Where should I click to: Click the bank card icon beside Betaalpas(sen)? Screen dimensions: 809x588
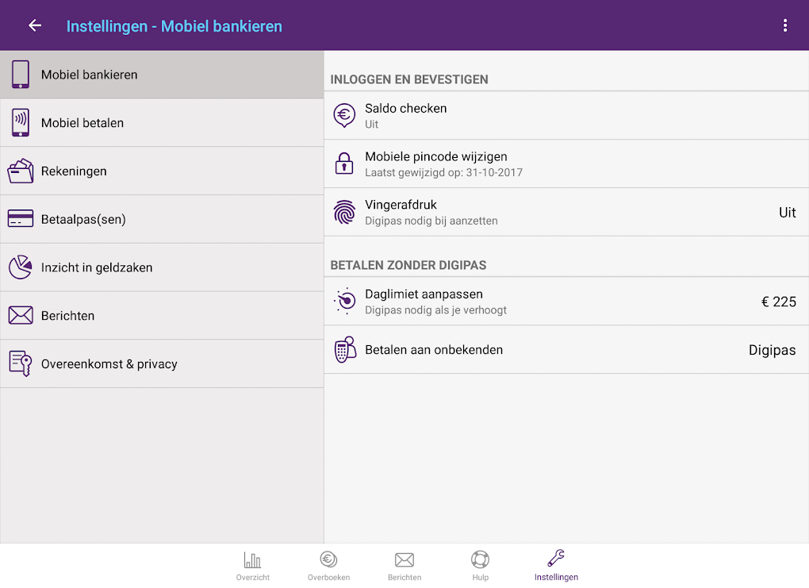point(19,218)
